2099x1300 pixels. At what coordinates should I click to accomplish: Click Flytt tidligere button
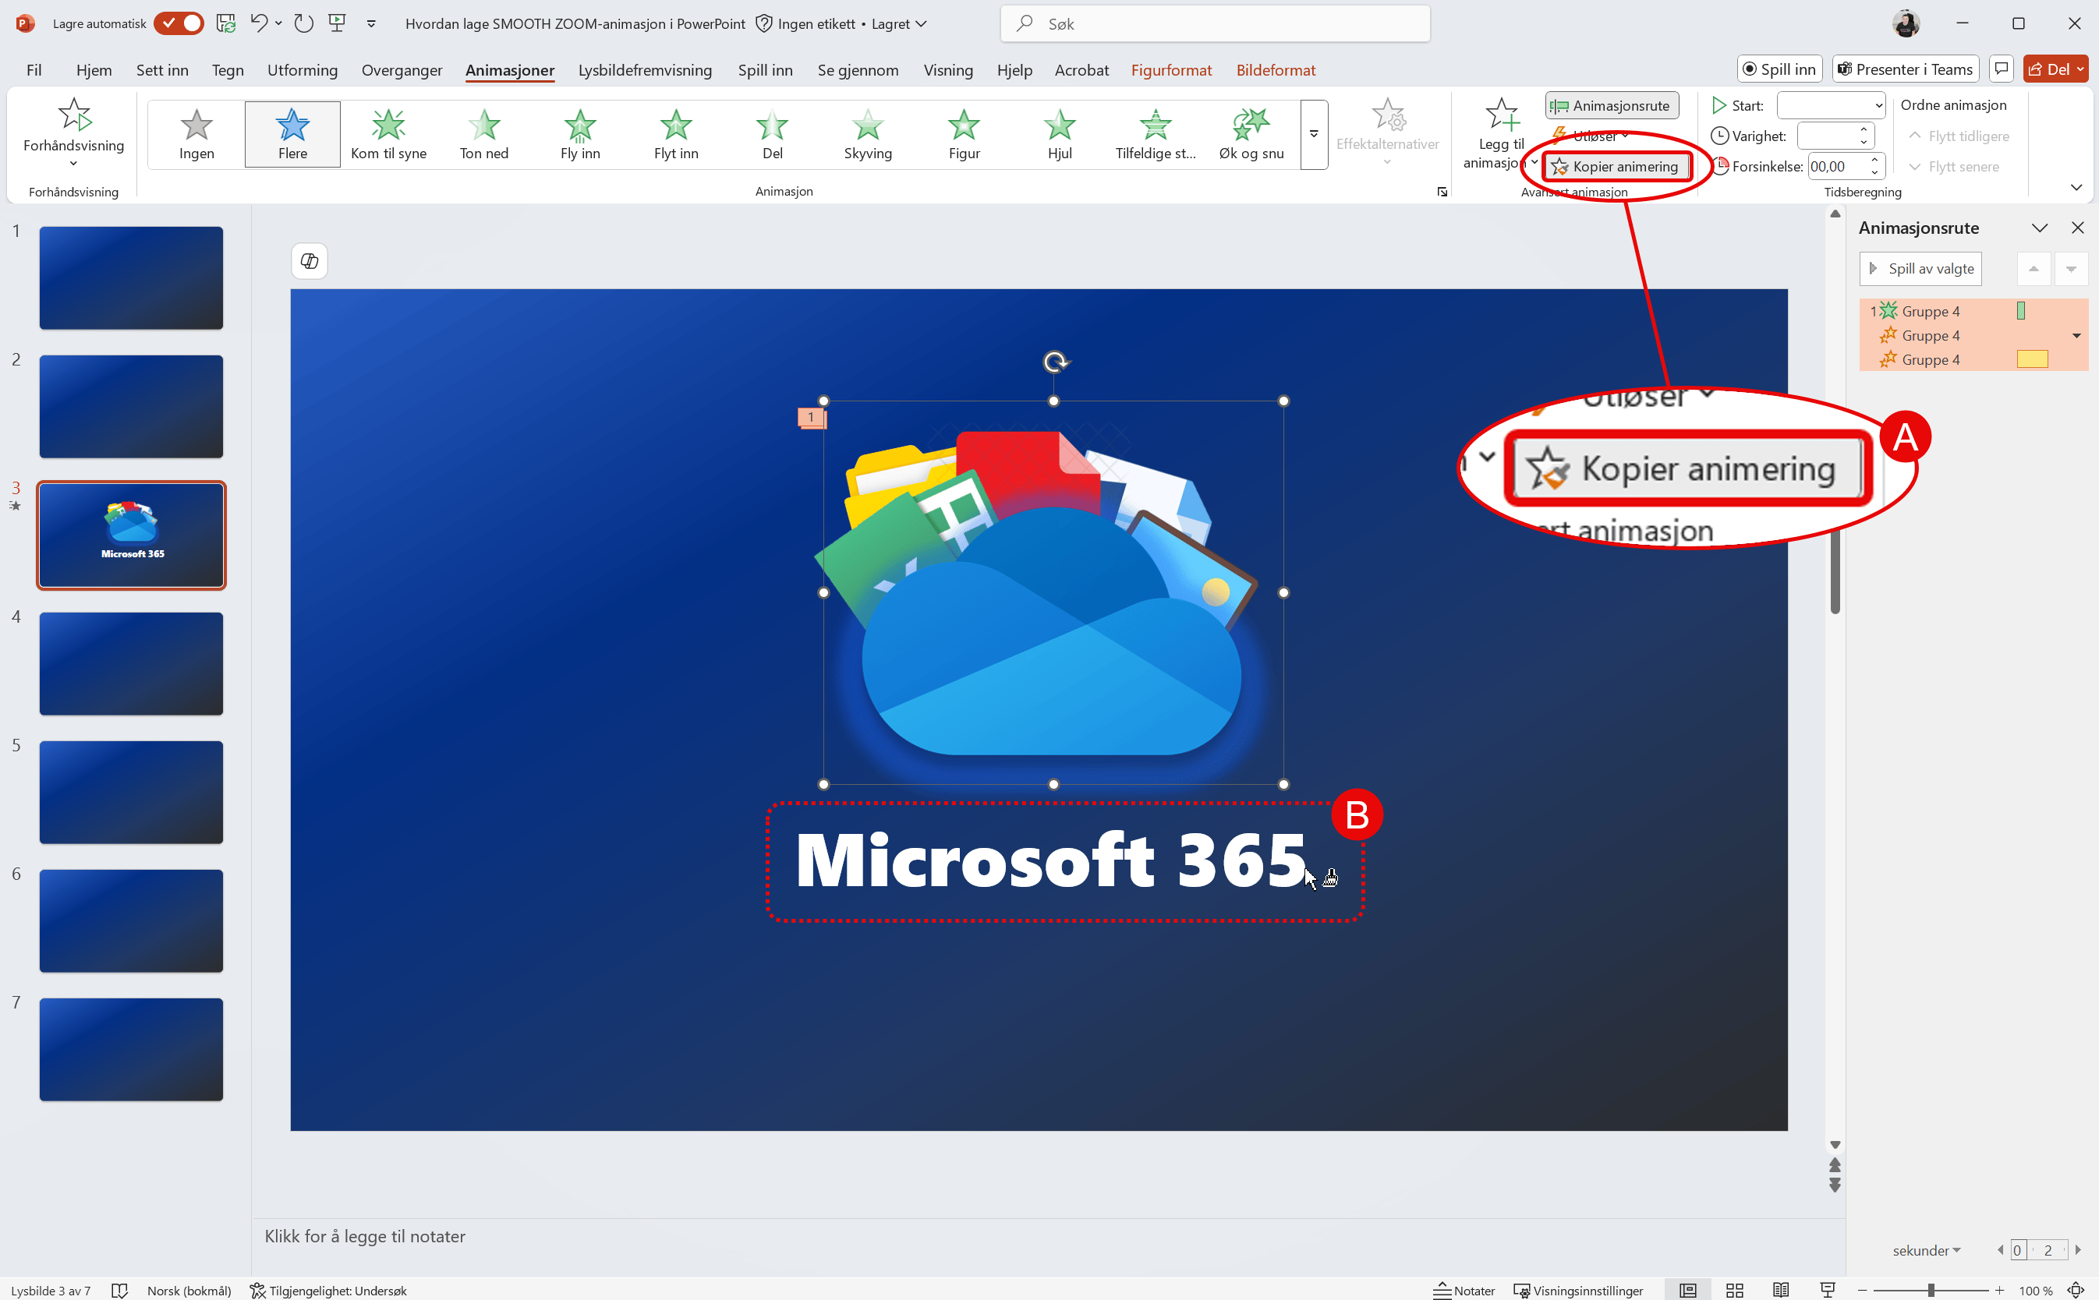(x=1959, y=136)
